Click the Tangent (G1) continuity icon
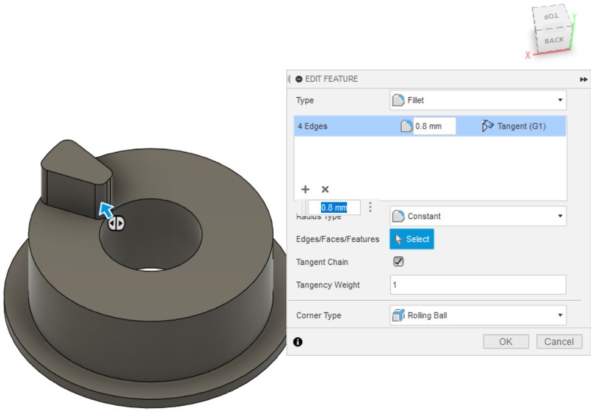This screenshot has height=410, width=591. (487, 126)
